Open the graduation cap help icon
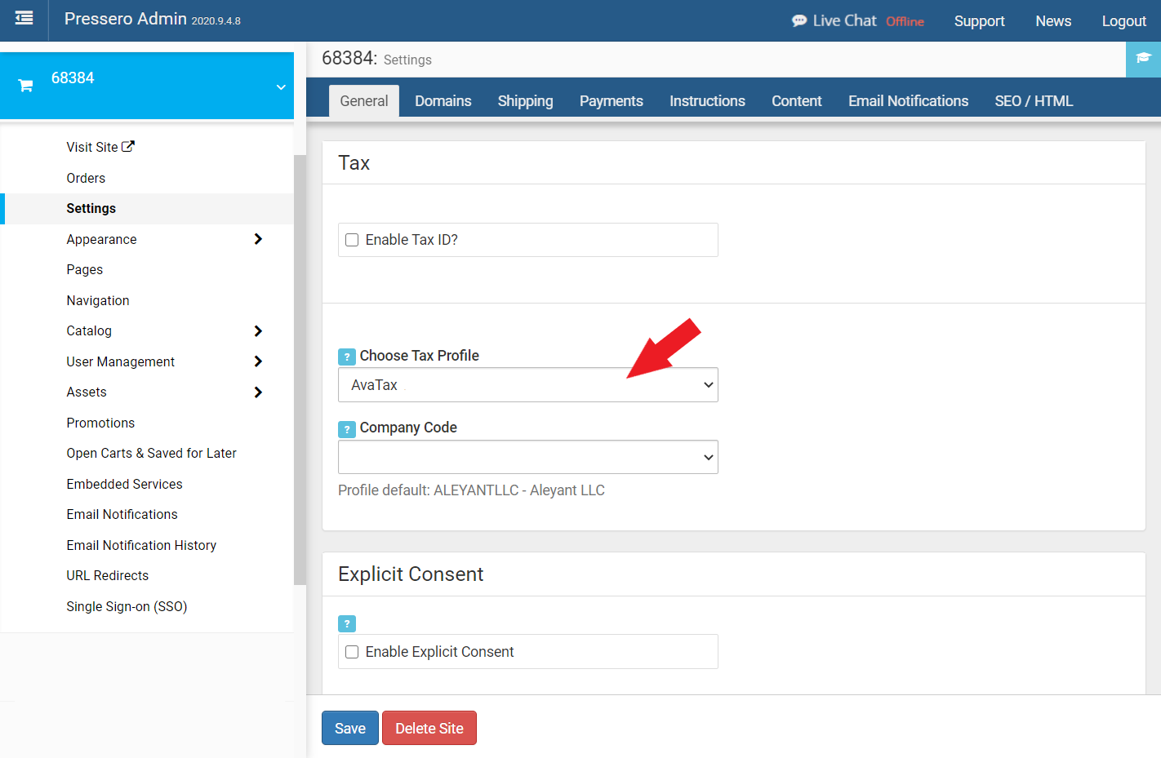 tap(1143, 59)
